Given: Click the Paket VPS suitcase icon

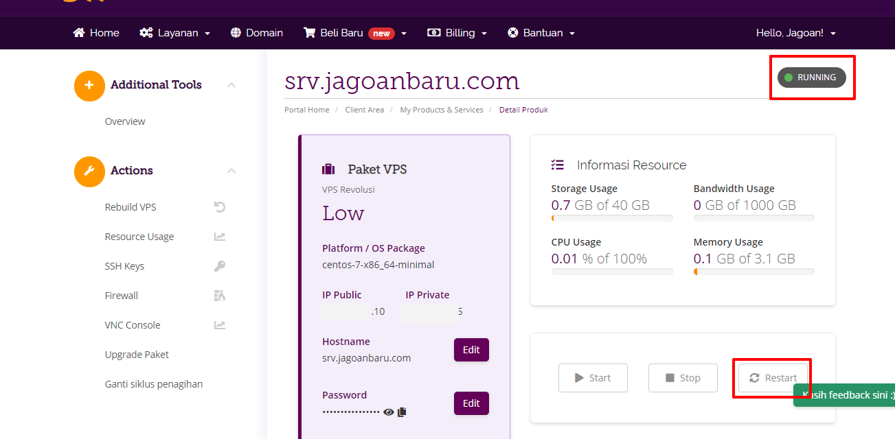Looking at the screenshot, I should [328, 169].
